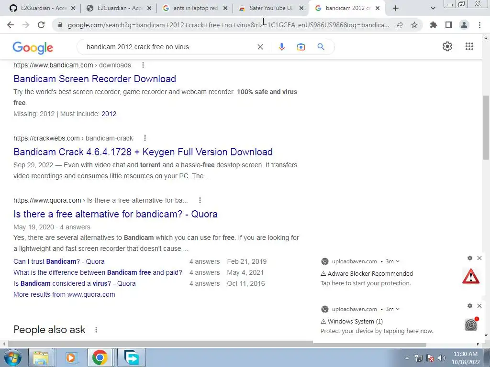Show hidden system tray icons

pyautogui.click(x=407, y=358)
